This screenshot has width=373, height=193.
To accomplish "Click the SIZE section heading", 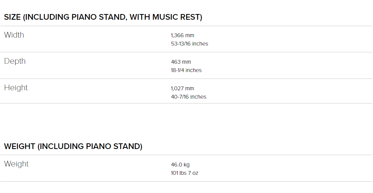I will point(103,17).
